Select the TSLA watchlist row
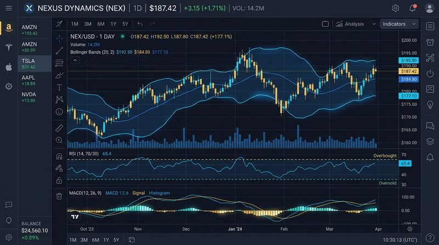Viewport: 439px width, 245px height. coord(35,64)
